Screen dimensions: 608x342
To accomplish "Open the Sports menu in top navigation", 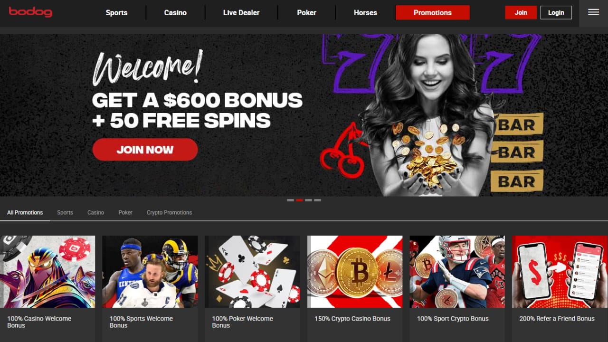I will [x=116, y=13].
